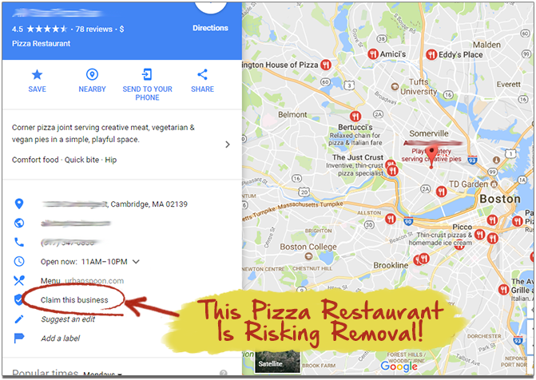Viewport: 536px width, 380px height.
Task: Select the Send to your phone icon
Action: 147,74
